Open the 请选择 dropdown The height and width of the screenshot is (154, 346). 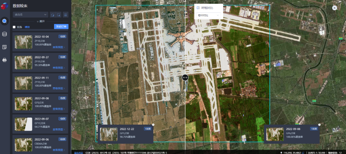[30, 15]
